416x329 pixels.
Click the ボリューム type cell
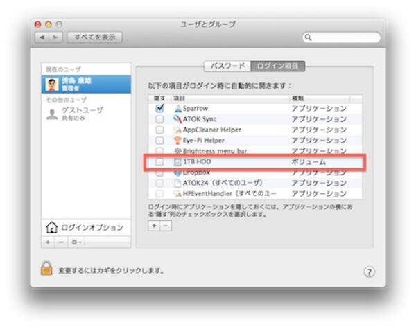[309, 161]
